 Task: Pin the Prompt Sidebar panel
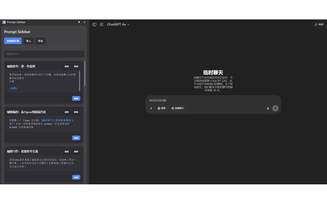coord(79,22)
